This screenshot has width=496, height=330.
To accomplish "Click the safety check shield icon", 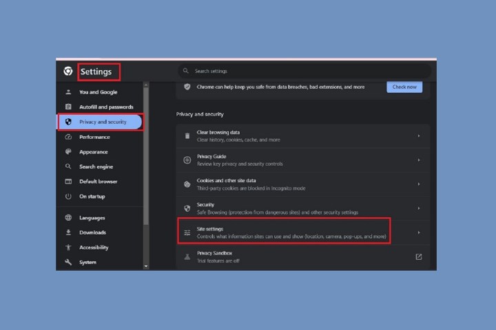I will [187, 87].
